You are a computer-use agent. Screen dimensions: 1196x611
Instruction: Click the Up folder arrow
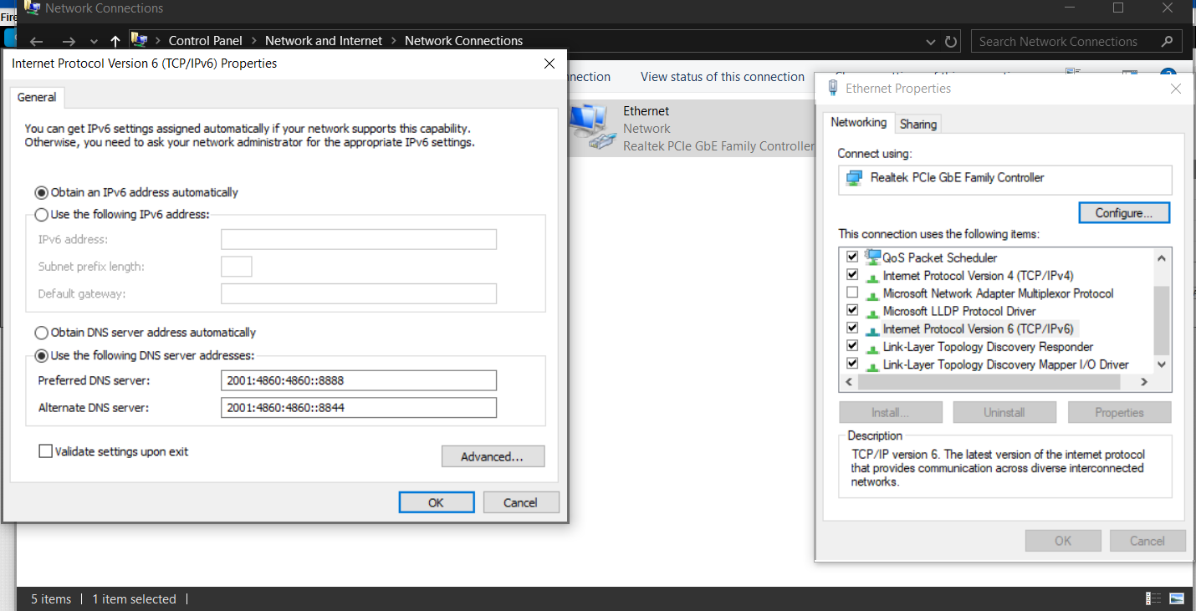click(x=115, y=41)
